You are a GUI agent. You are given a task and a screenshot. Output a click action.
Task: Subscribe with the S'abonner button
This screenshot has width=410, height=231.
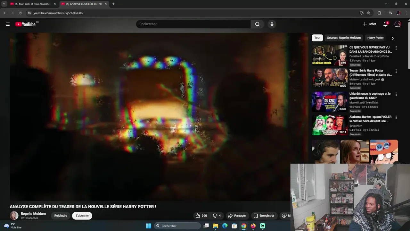click(x=82, y=216)
